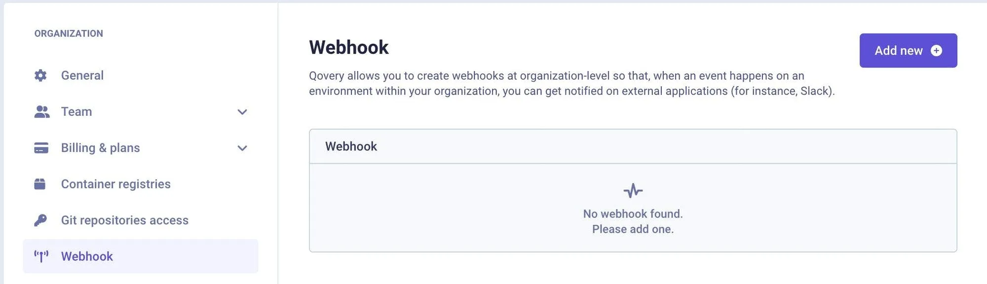Viewport: 987px width, 284px height.
Task: Click the Webhook table header
Action: point(351,146)
